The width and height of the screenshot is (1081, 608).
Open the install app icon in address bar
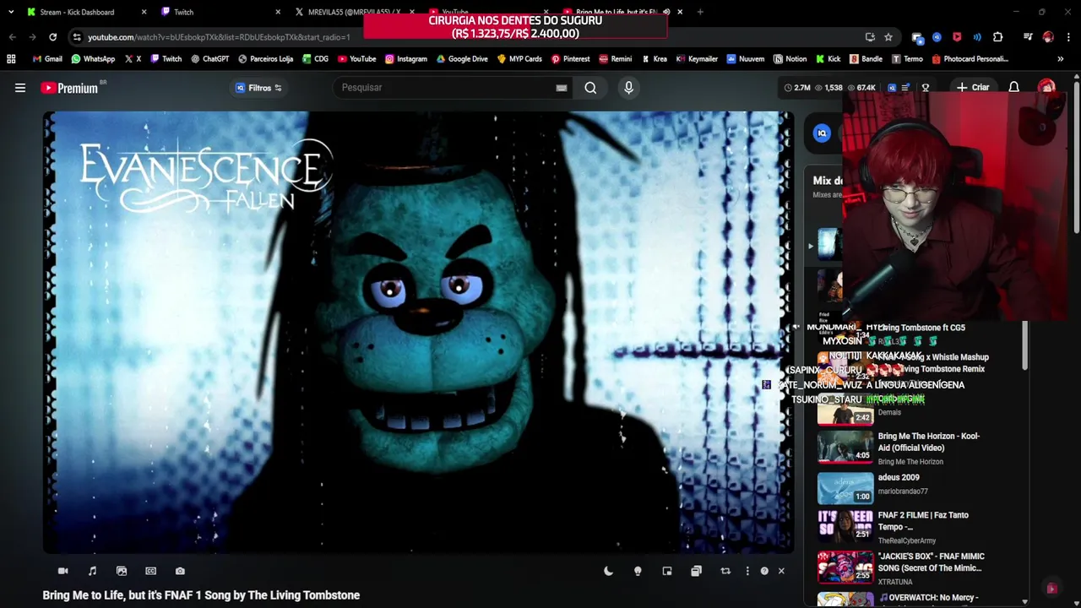point(870,37)
